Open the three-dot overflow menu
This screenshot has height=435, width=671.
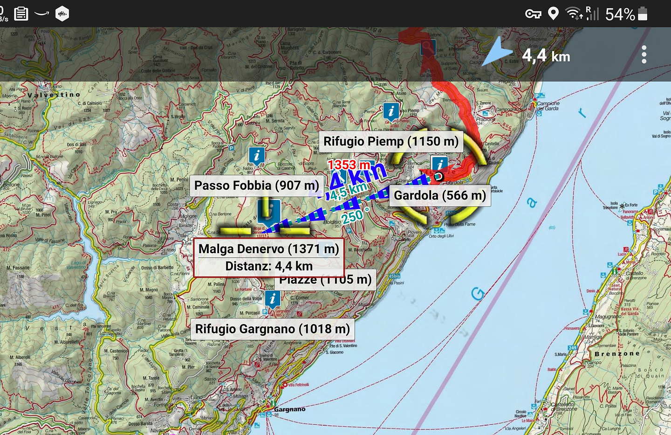644,55
